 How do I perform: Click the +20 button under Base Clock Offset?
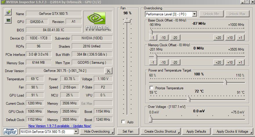tap(218, 38)
